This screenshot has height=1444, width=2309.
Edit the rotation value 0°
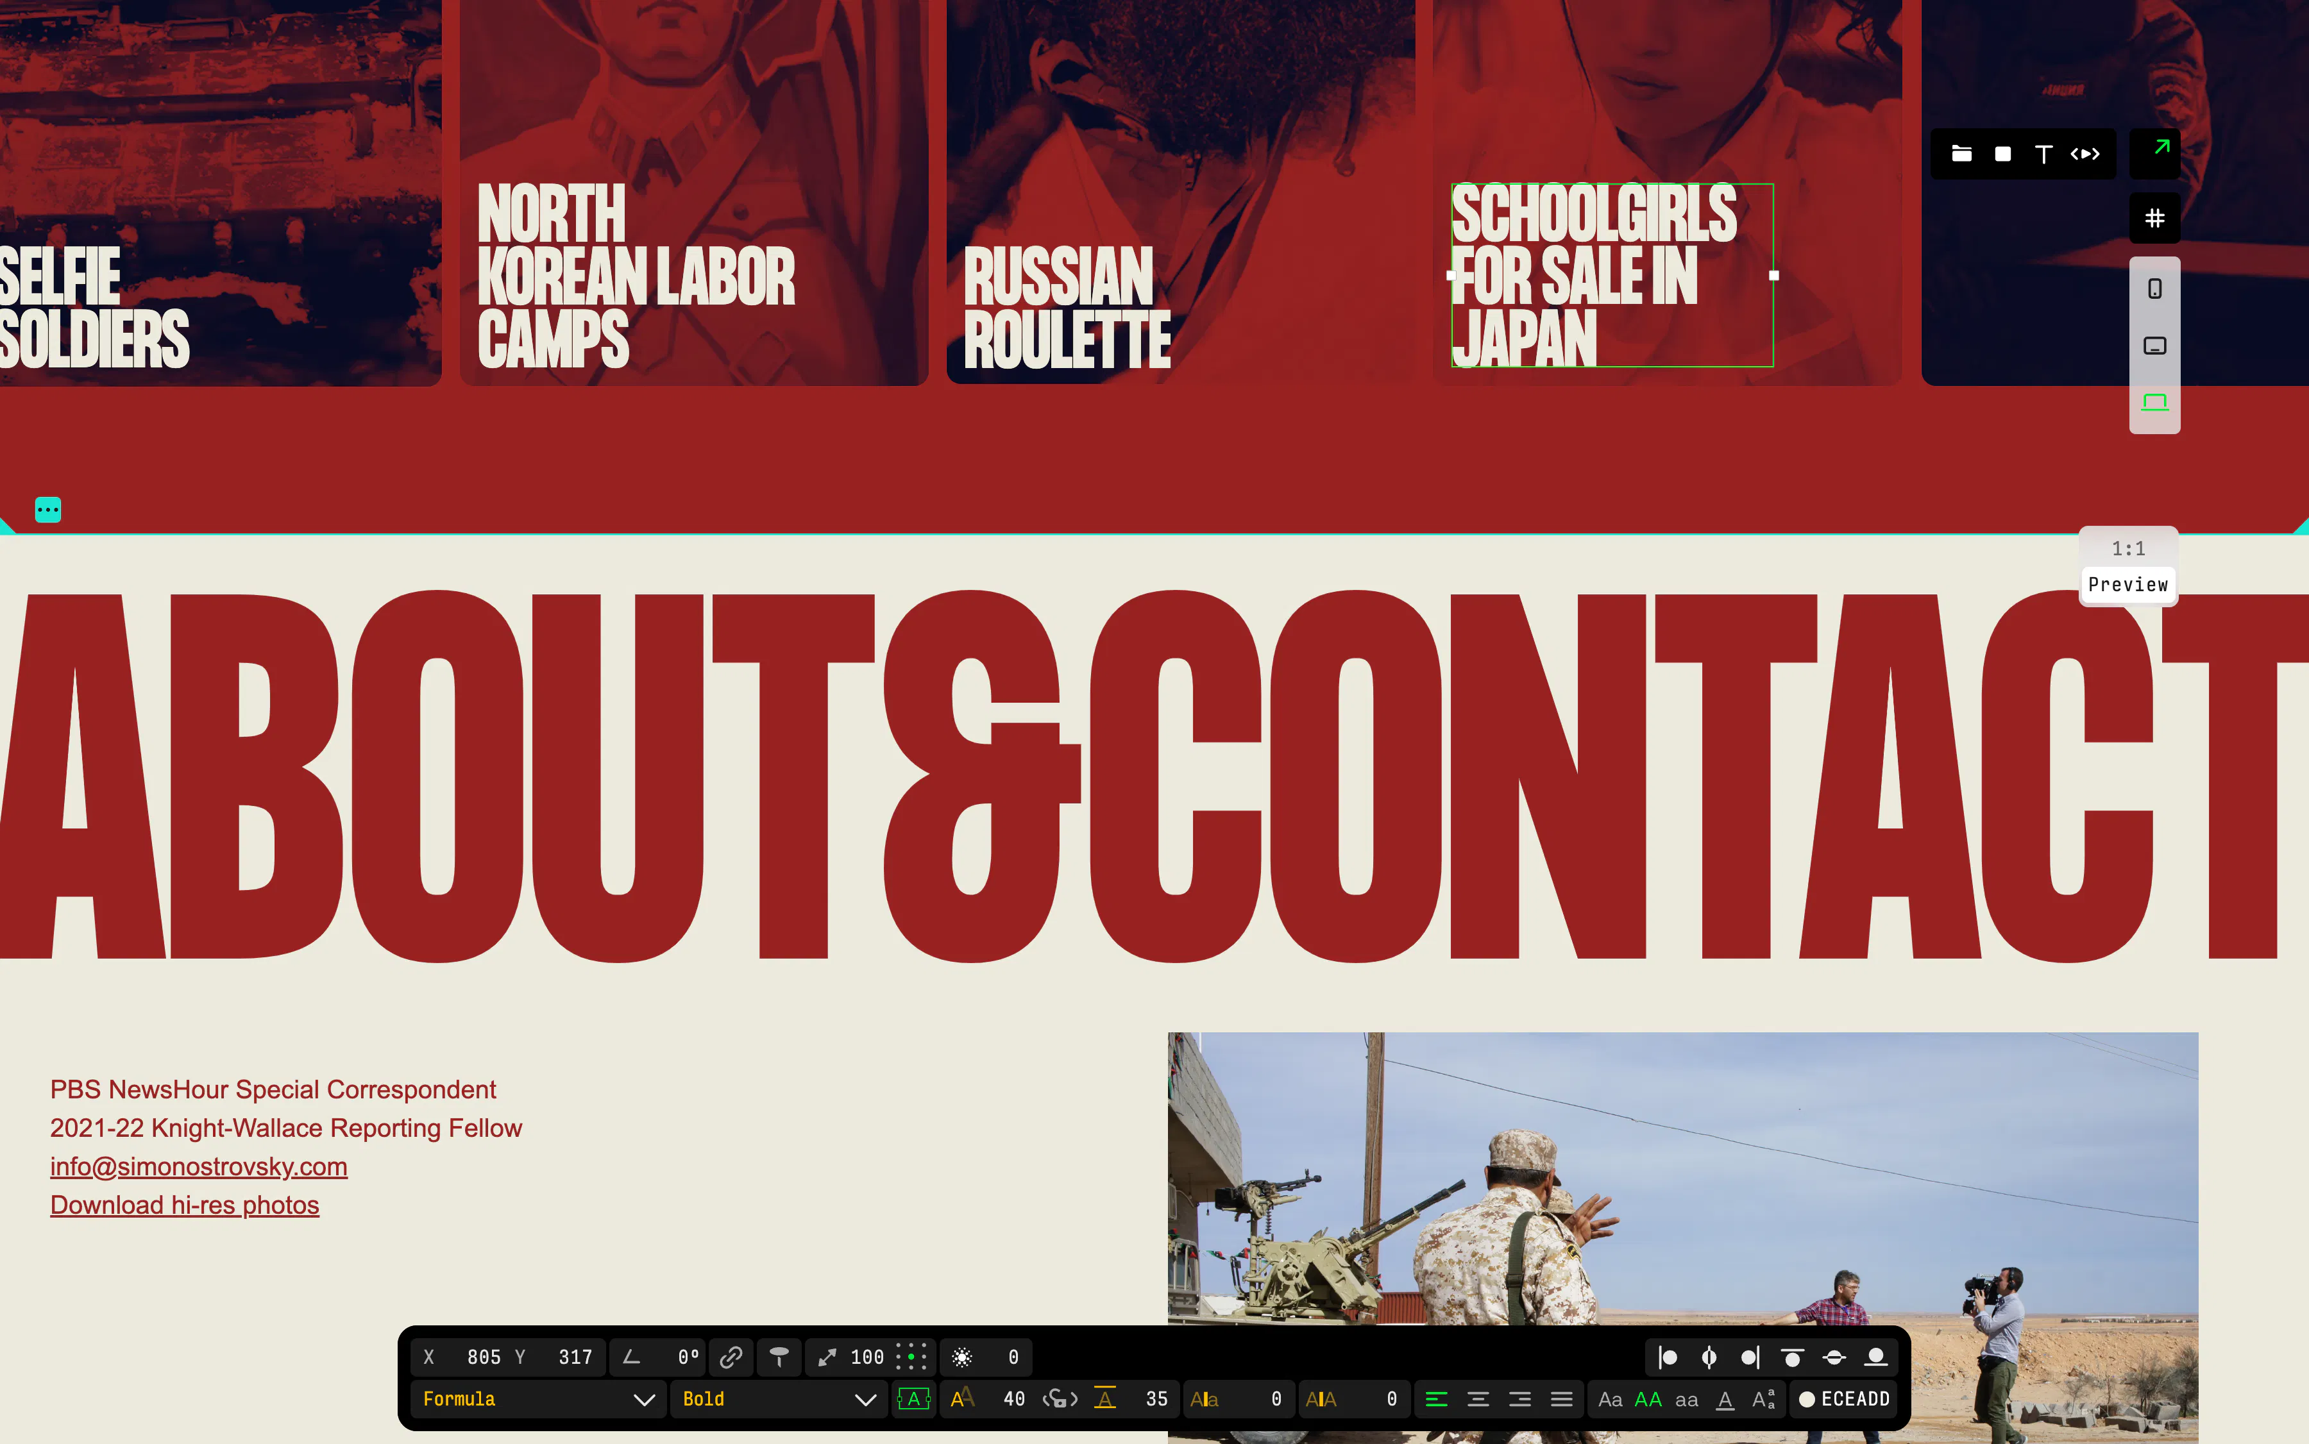click(688, 1357)
